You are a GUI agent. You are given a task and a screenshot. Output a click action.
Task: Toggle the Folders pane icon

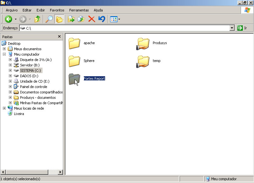point(59,19)
